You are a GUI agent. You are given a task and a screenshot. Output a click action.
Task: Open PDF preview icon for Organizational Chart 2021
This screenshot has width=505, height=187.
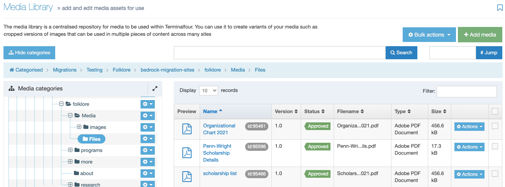coord(187,129)
